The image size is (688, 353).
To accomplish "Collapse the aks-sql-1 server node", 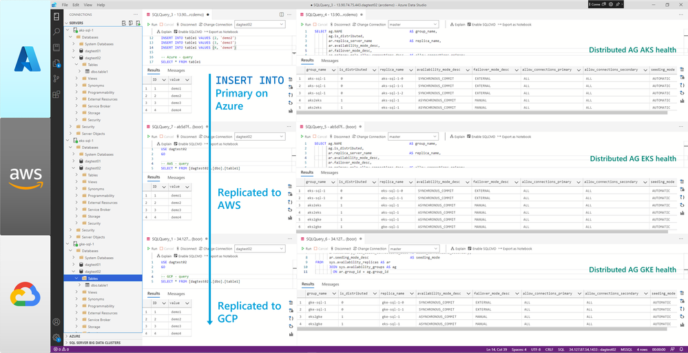I will [x=68, y=30].
